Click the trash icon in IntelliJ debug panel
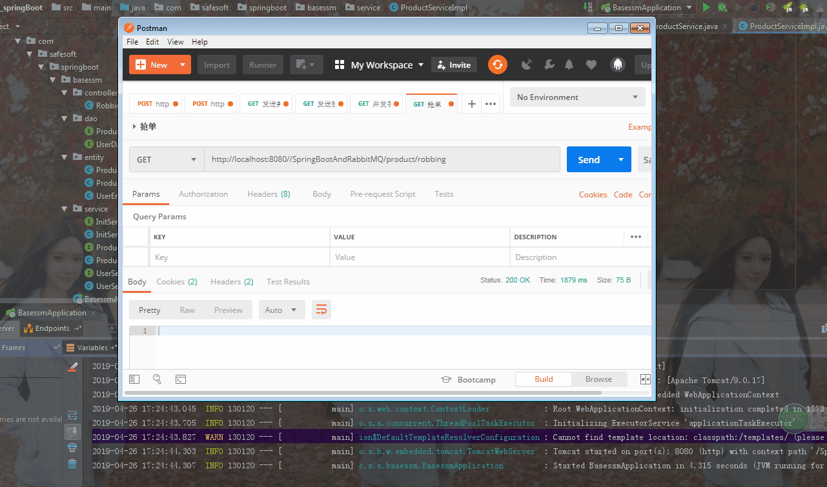 pyautogui.click(x=72, y=464)
